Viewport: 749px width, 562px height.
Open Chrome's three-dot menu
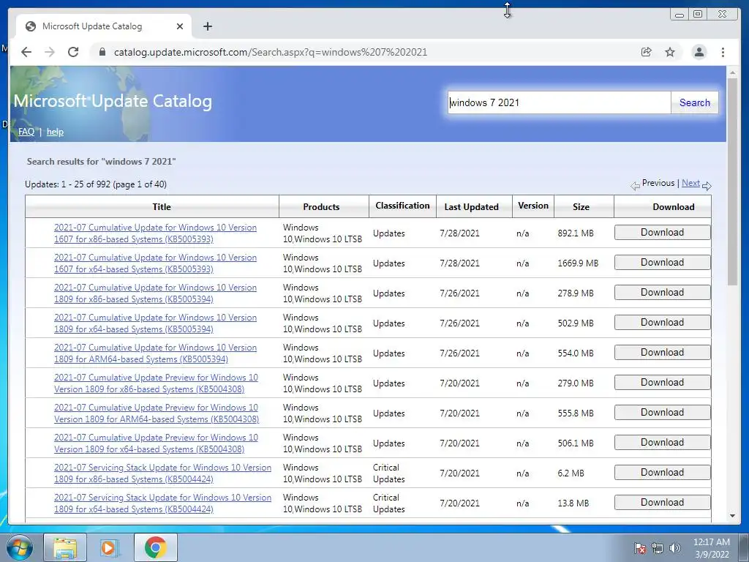pyautogui.click(x=723, y=52)
